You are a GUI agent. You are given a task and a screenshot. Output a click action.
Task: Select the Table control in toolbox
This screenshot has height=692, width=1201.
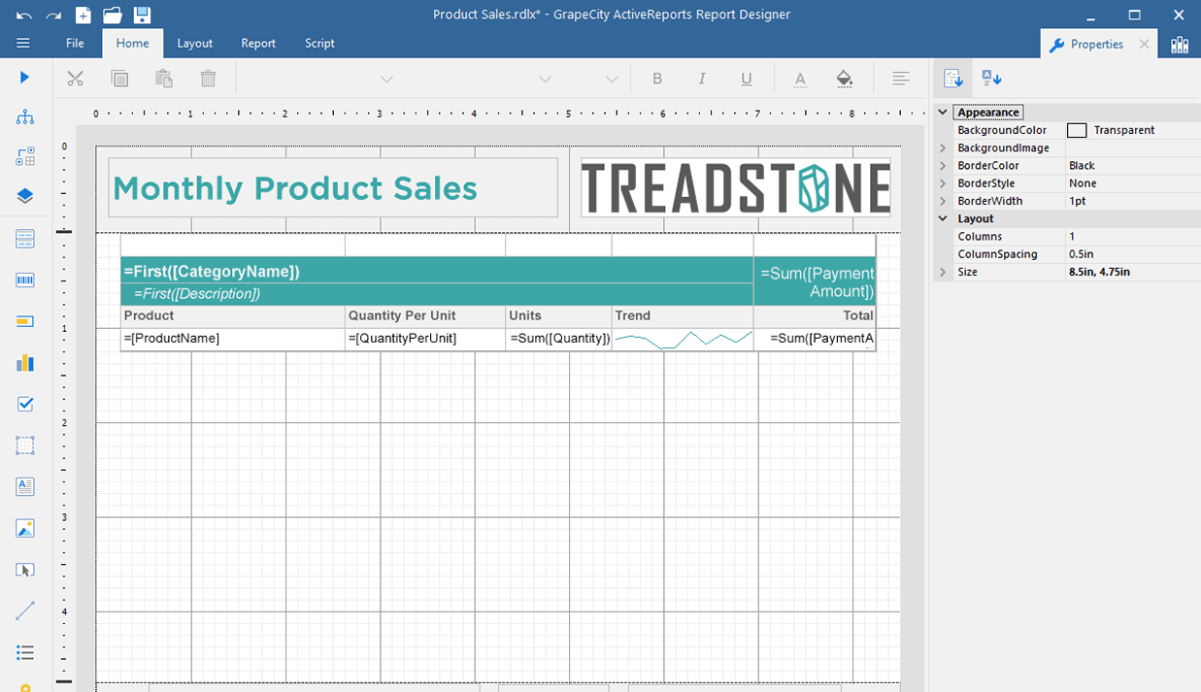25,239
